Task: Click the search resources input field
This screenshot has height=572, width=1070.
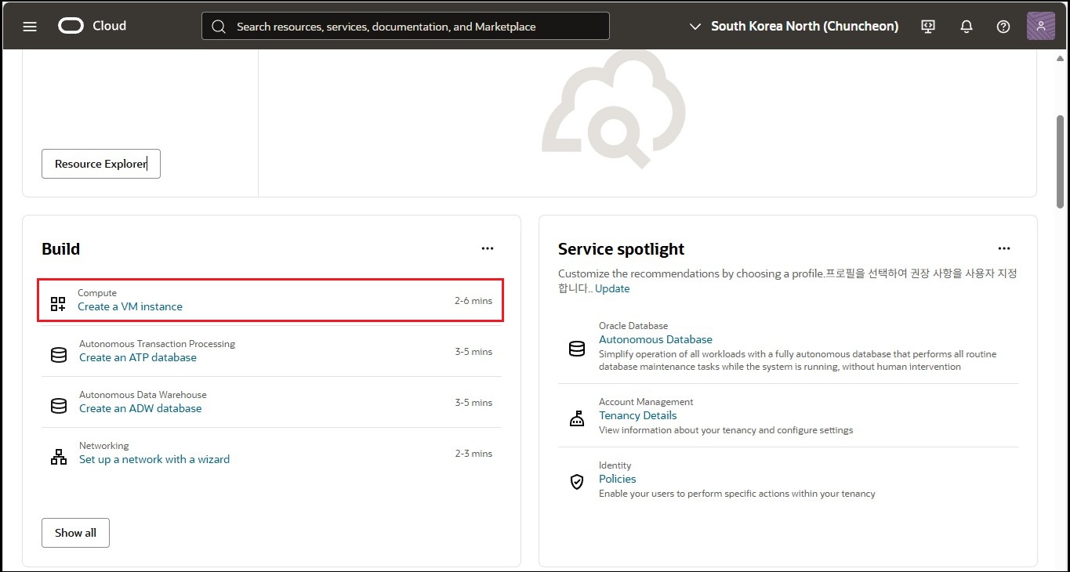Action: coord(405,26)
